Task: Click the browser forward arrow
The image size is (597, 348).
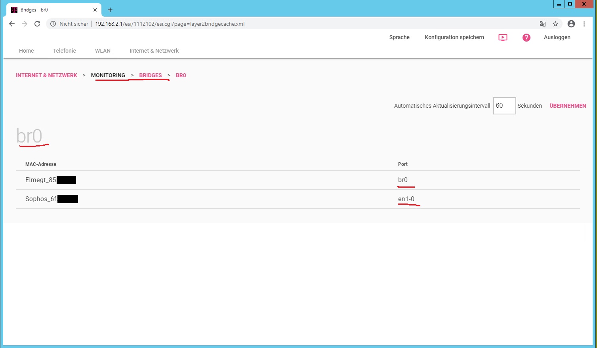Action: pyautogui.click(x=25, y=24)
